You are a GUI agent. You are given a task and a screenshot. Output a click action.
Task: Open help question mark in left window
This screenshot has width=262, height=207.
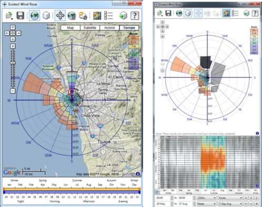pyautogui.click(x=135, y=15)
